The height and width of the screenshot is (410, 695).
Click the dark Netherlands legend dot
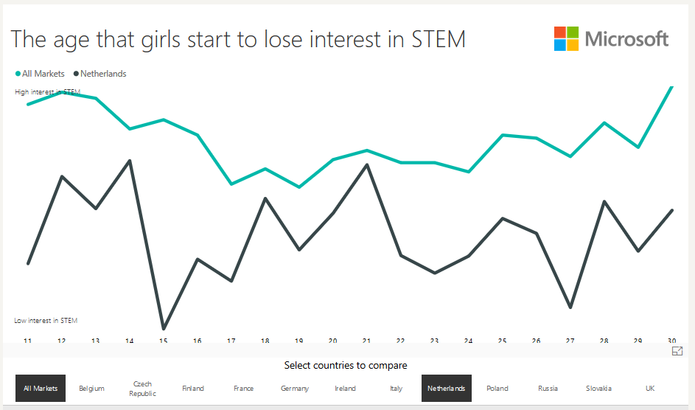pyautogui.click(x=76, y=74)
